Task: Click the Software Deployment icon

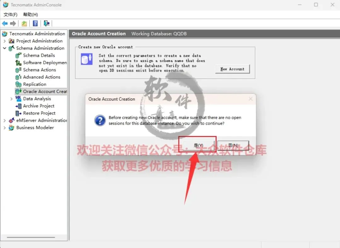Action: (x=19, y=63)
